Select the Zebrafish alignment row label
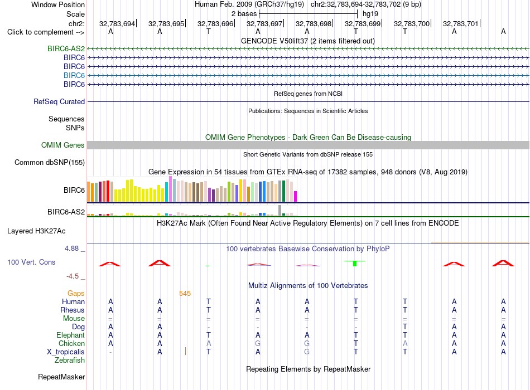 (x=70, y=360)
